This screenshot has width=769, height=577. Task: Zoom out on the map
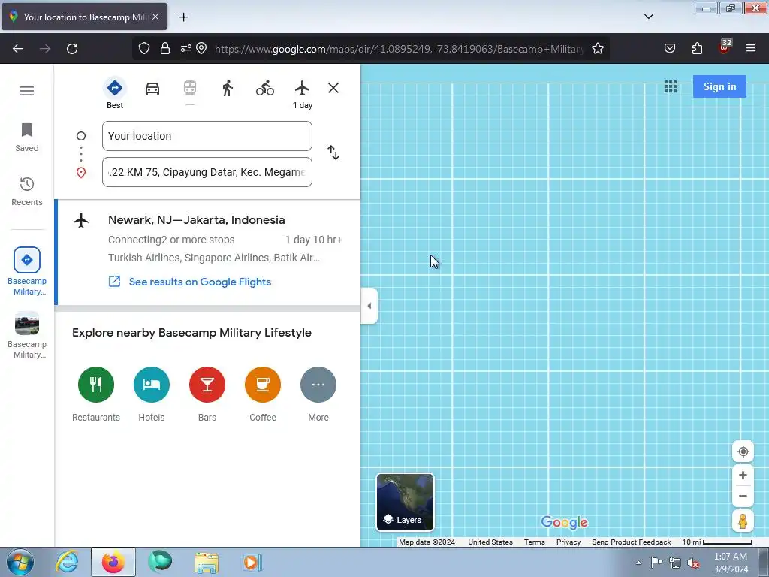point(743,496)
